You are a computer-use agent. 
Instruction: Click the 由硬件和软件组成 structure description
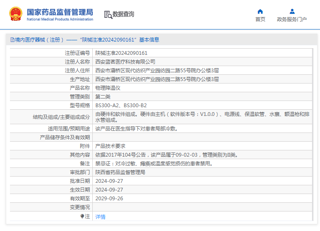[x=202, y=117]
